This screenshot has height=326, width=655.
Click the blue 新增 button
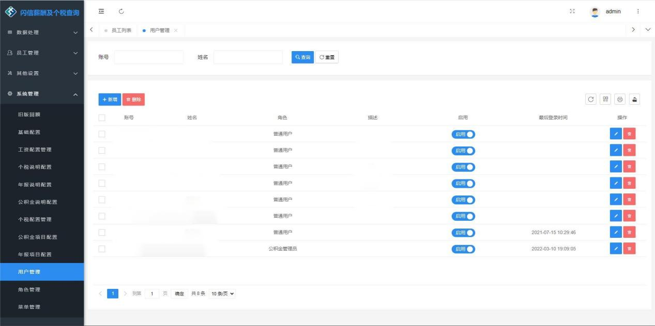click(x=110, y=100)
